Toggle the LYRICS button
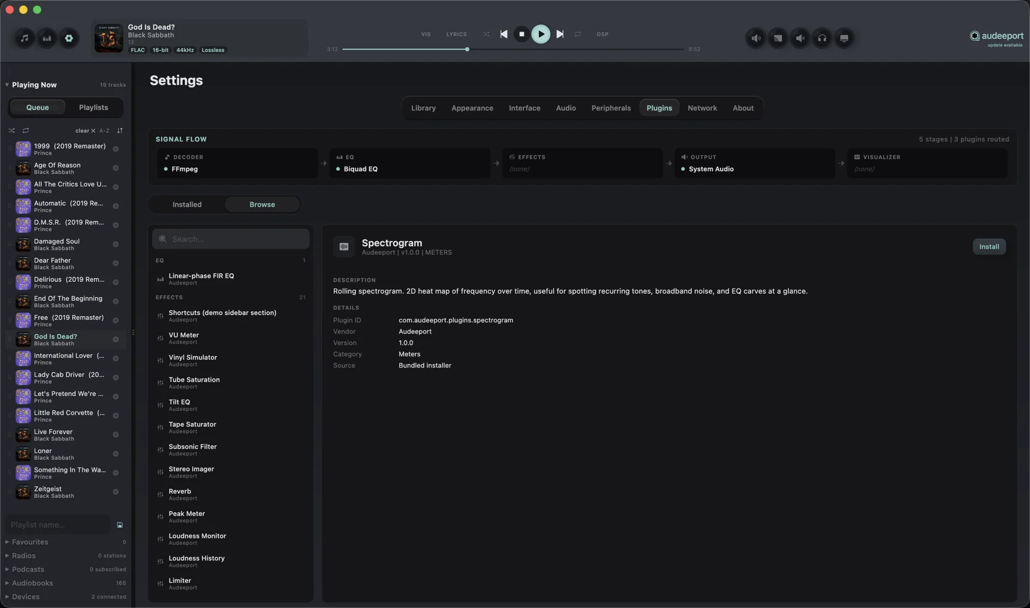Viewport: 1030px width, 608px height. [x=457, y=34]
